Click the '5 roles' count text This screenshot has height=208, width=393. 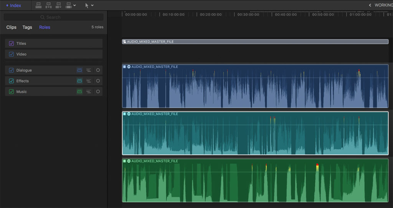click(97, 27)
